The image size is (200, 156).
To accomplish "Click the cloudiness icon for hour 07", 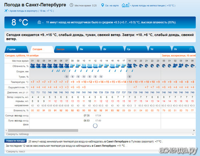I will pos(67,66).
